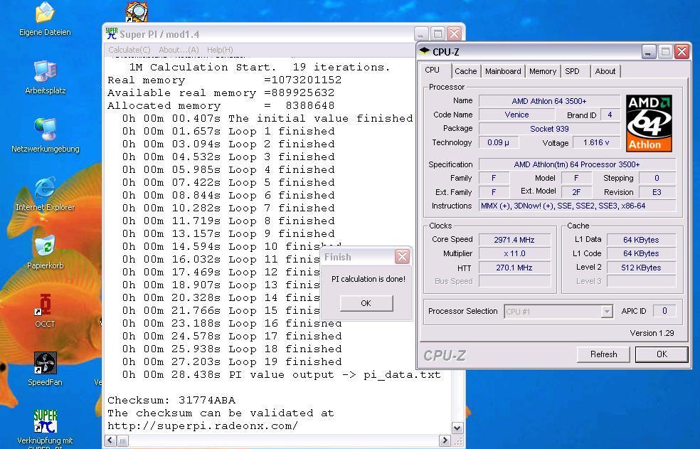700x449 pixels.
Task: Click the Super PI title bar icon
Action: tap(111, 33)
